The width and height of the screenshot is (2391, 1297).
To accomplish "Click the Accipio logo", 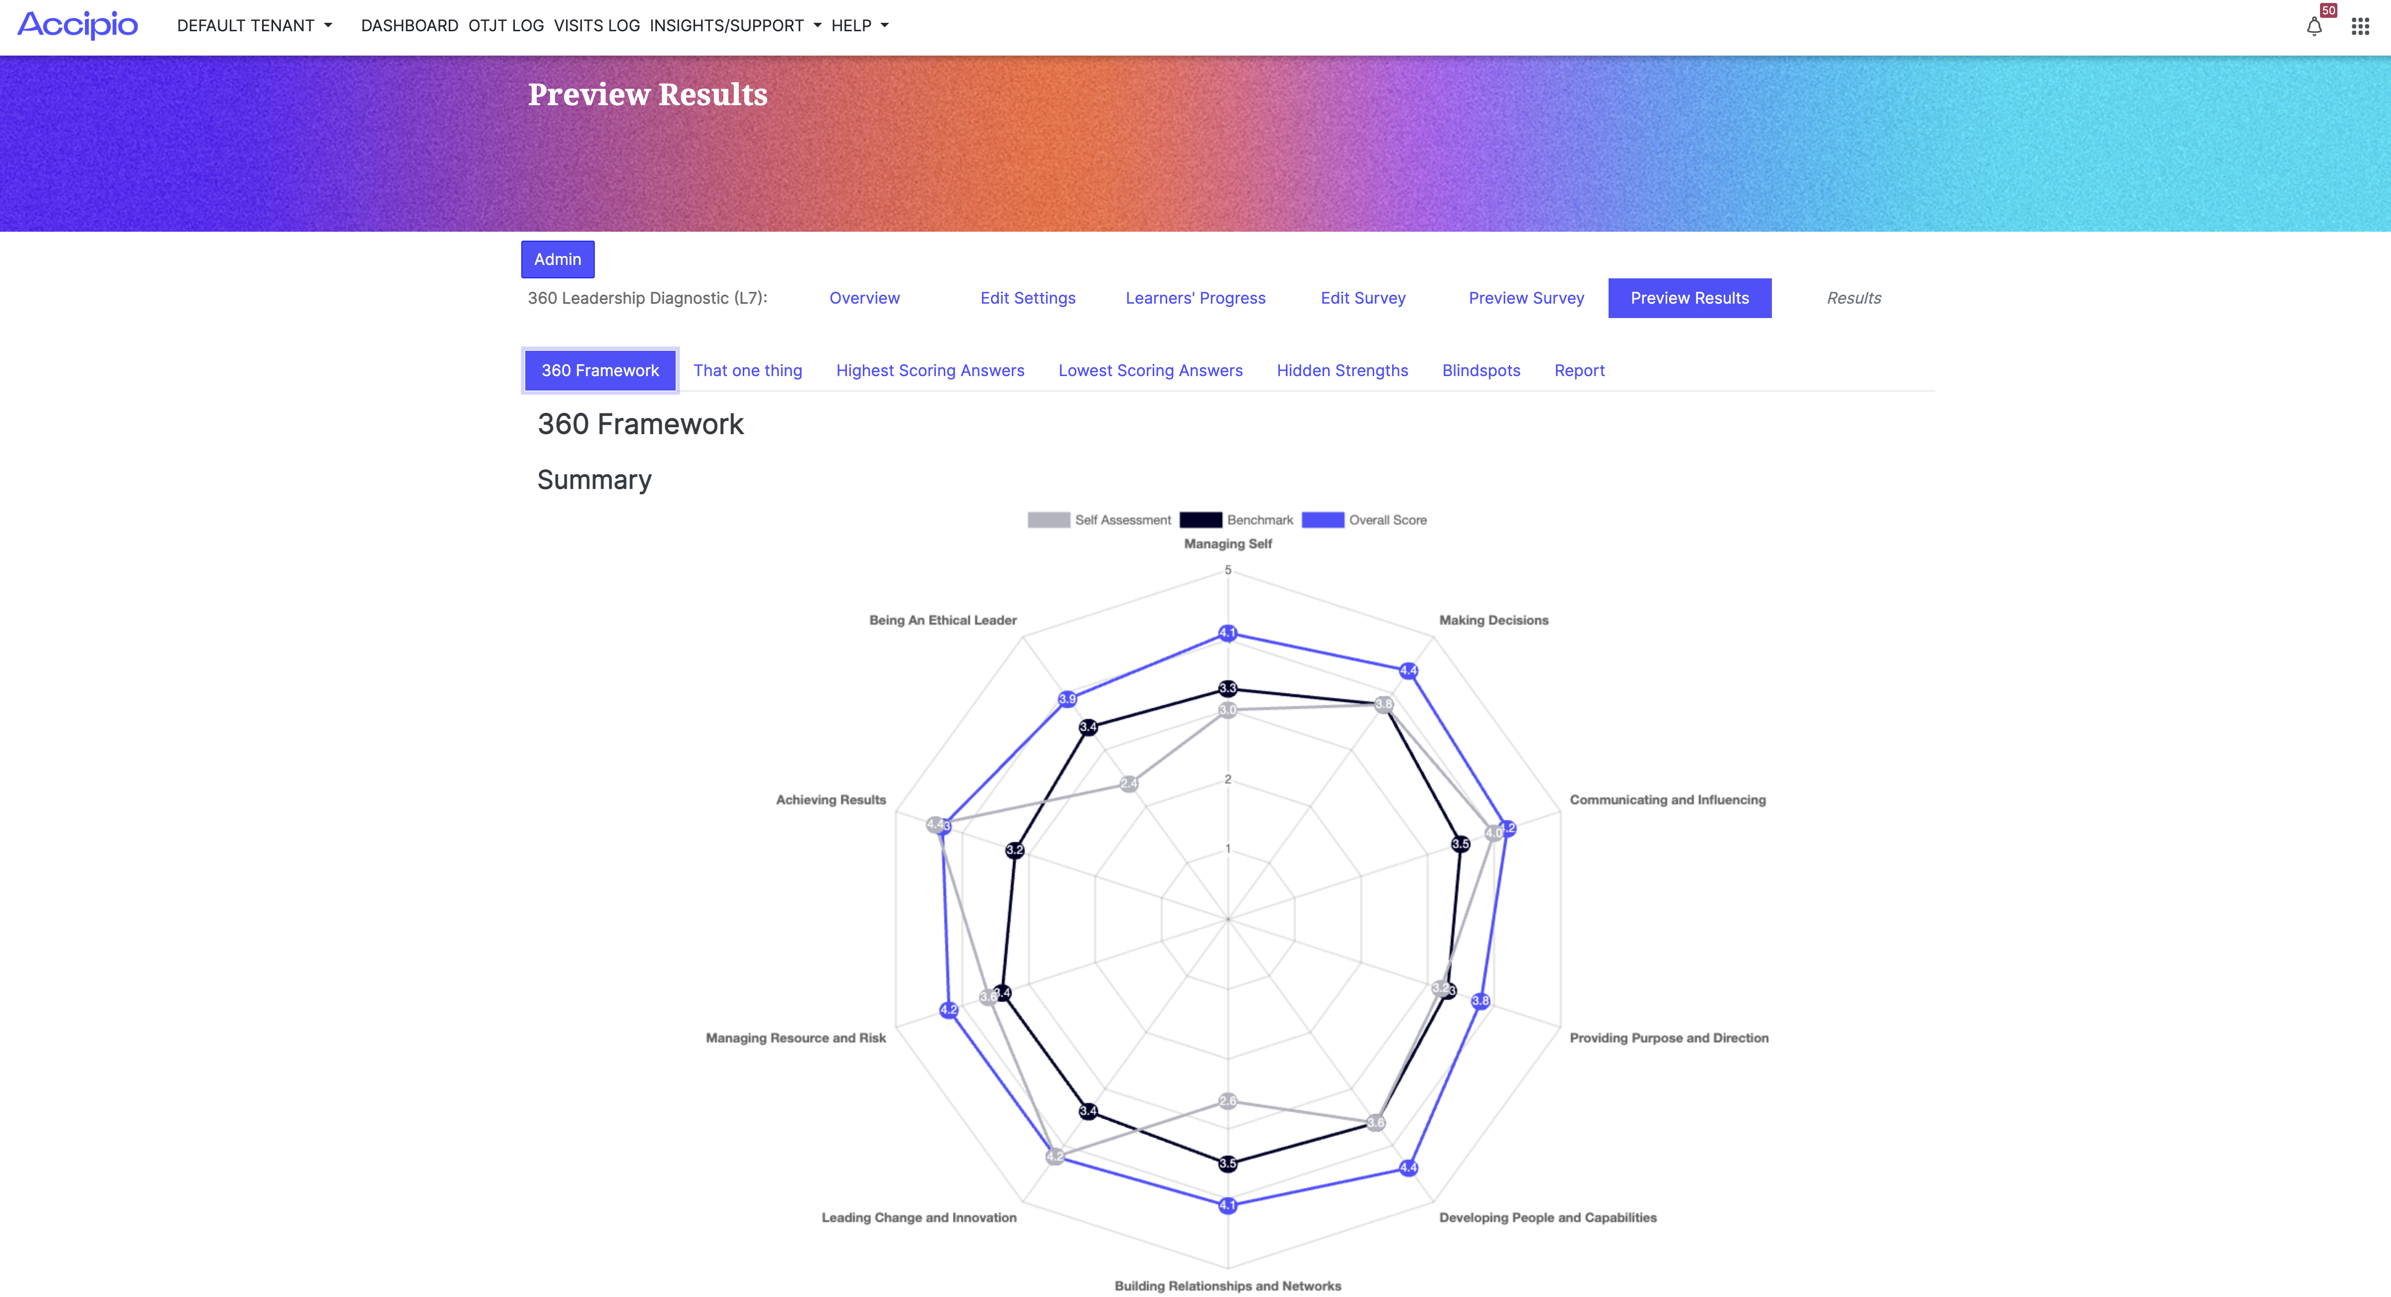I will click(x=78, y=25).
